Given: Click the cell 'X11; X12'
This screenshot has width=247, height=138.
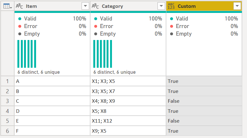Looking at the screenshot, I should click(128, 121).
